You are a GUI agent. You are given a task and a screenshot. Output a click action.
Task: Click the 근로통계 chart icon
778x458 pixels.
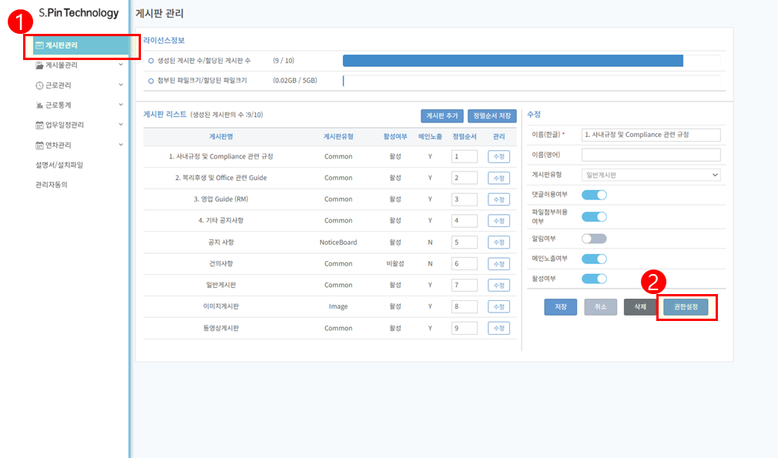[40, 105]
